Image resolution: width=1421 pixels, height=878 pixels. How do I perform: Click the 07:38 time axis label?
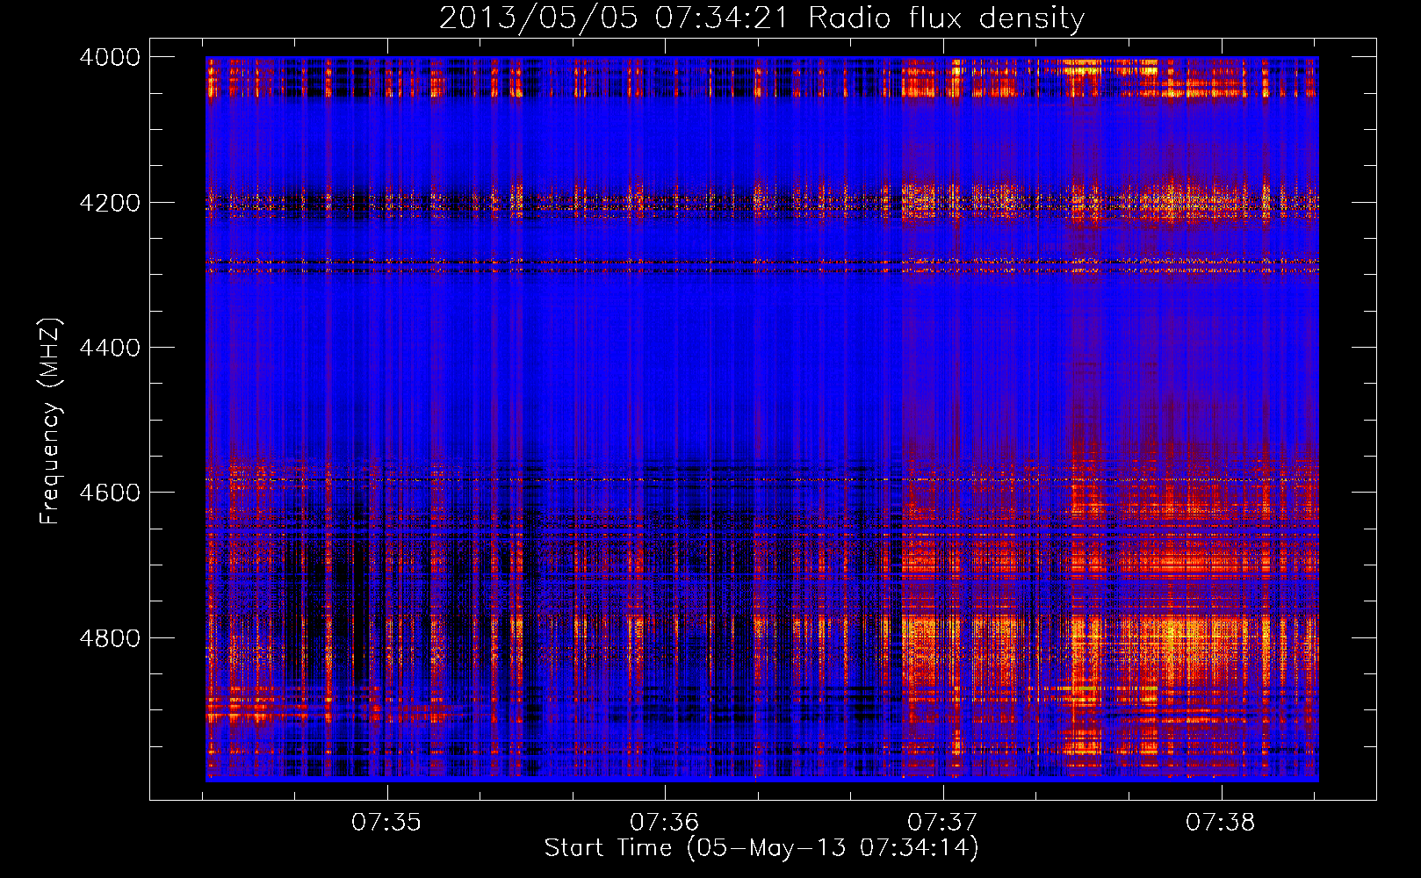[x=1221, y=822]
